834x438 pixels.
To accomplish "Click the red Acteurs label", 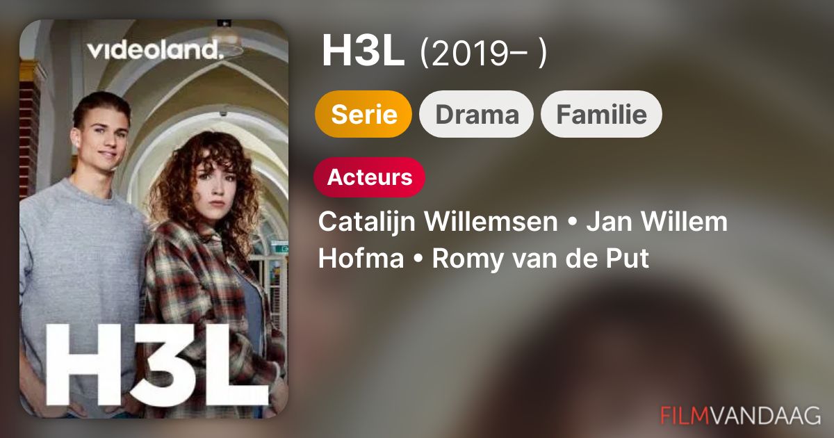I will tap(370, 177).
